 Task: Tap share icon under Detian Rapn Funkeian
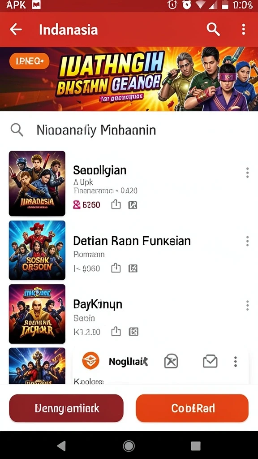[116, 268]
